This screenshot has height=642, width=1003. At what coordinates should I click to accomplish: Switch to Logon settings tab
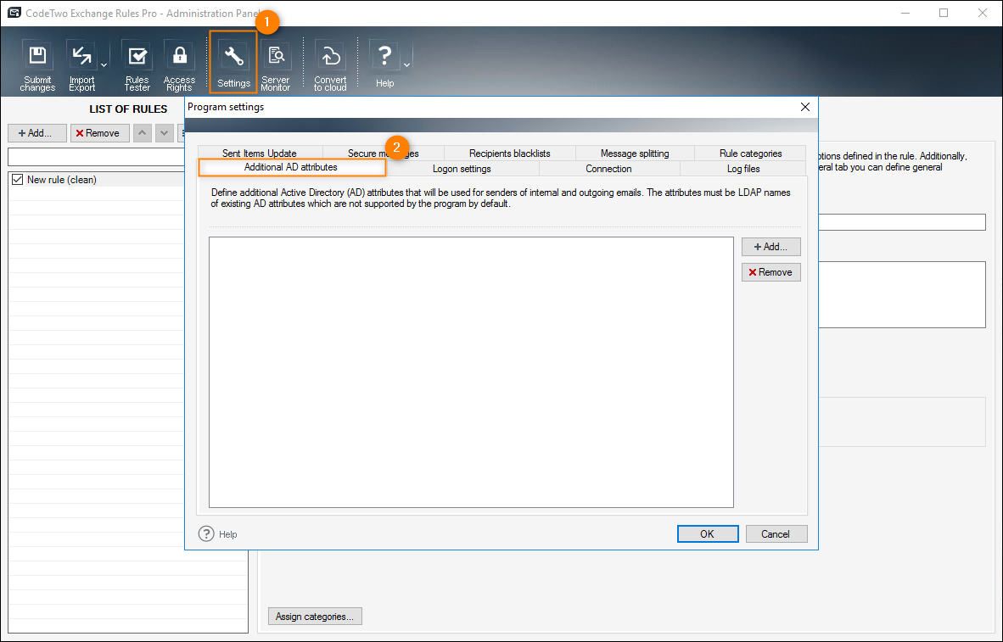pos(462,169)
